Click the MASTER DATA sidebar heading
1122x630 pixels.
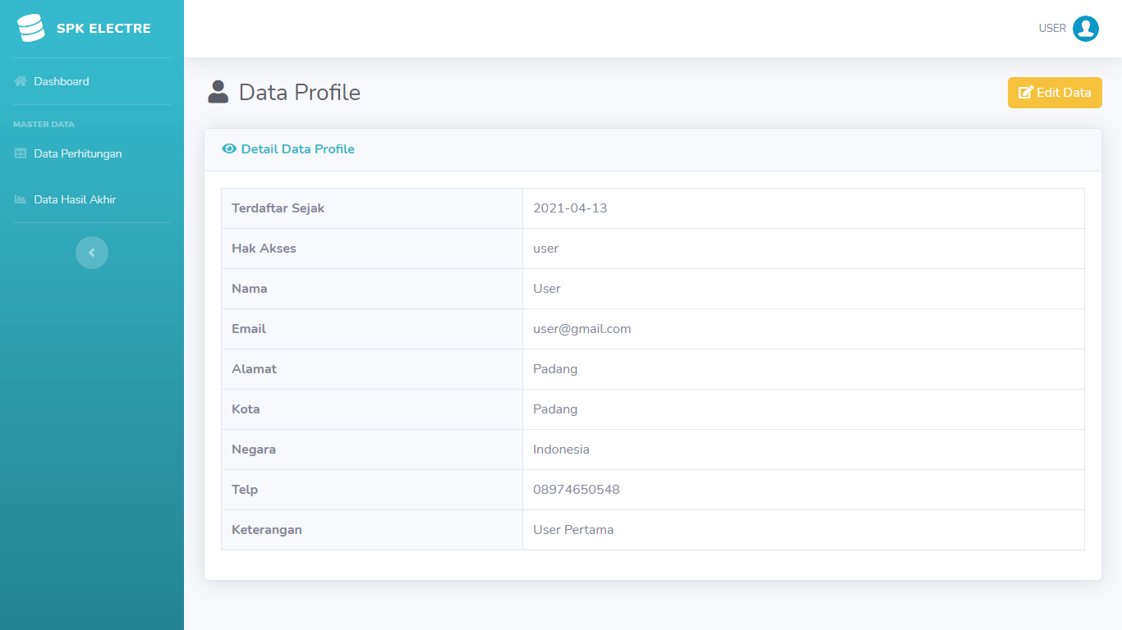click(44, 125)
